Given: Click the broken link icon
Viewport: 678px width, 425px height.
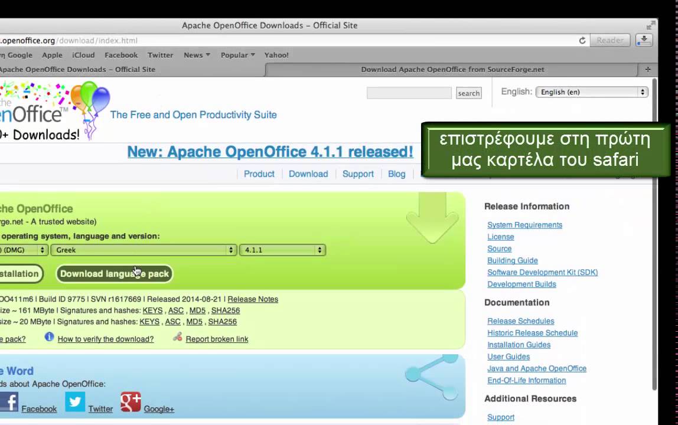Looking at the screenshot, I should pos(177,337).
